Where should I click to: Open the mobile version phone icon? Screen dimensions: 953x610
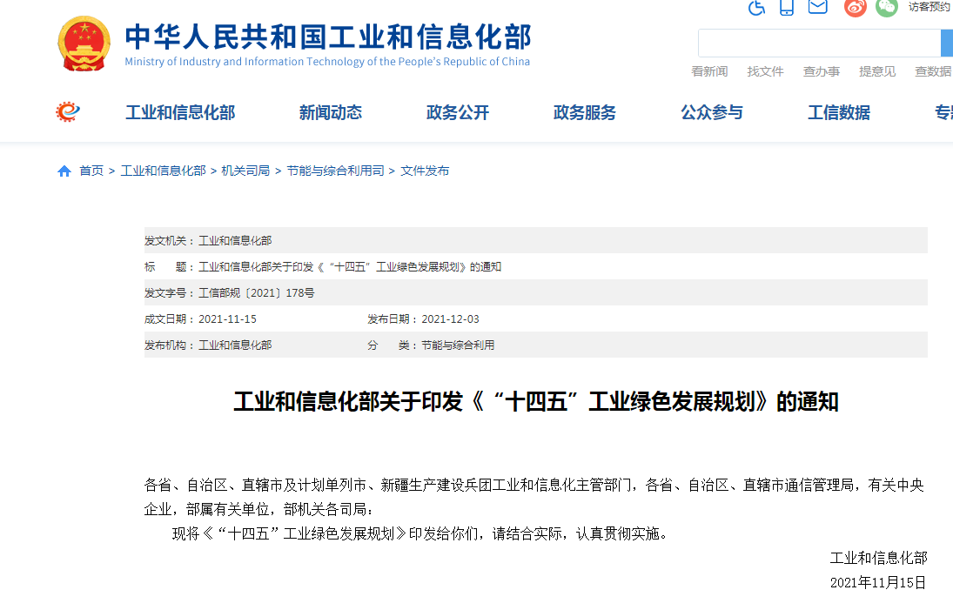coord(787,8)
